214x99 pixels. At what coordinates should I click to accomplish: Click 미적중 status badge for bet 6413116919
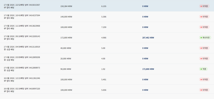204,48
